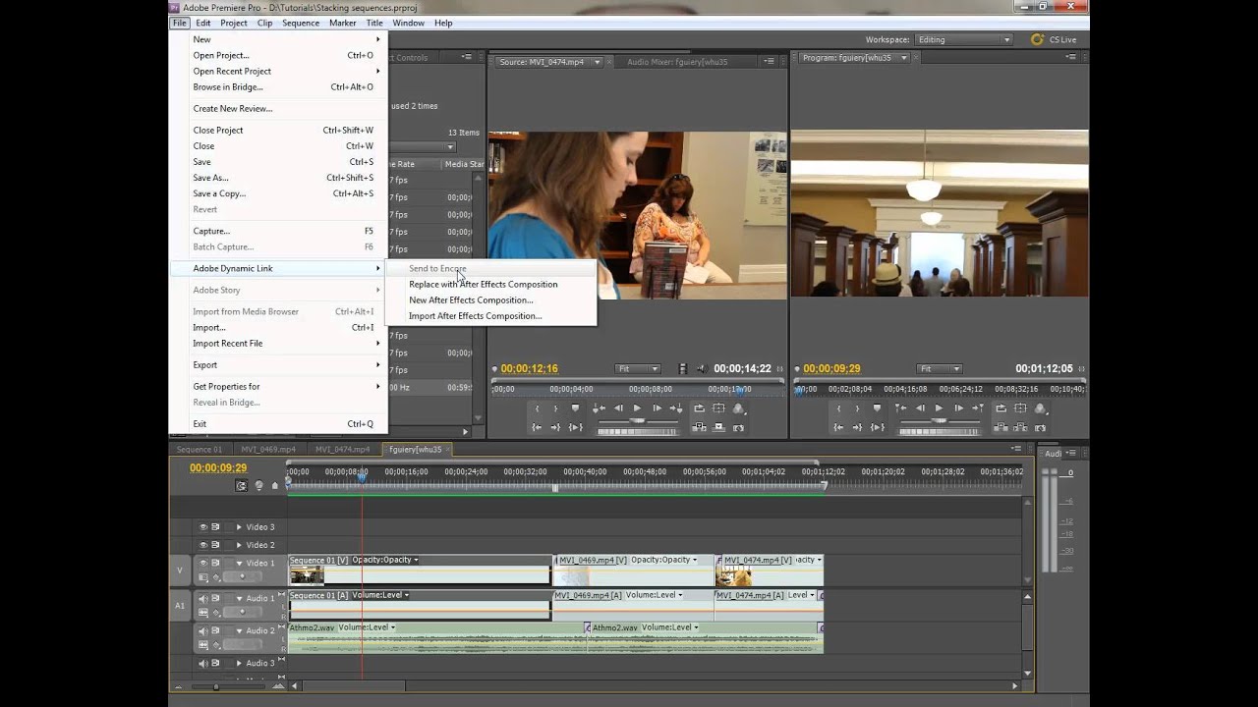Click Set Encore Chapter Marker icon in timeline
1258x707 pixels.
click(259, 485)
